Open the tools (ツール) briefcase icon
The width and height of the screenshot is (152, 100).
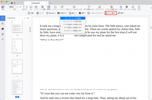(x=36, y=7)
